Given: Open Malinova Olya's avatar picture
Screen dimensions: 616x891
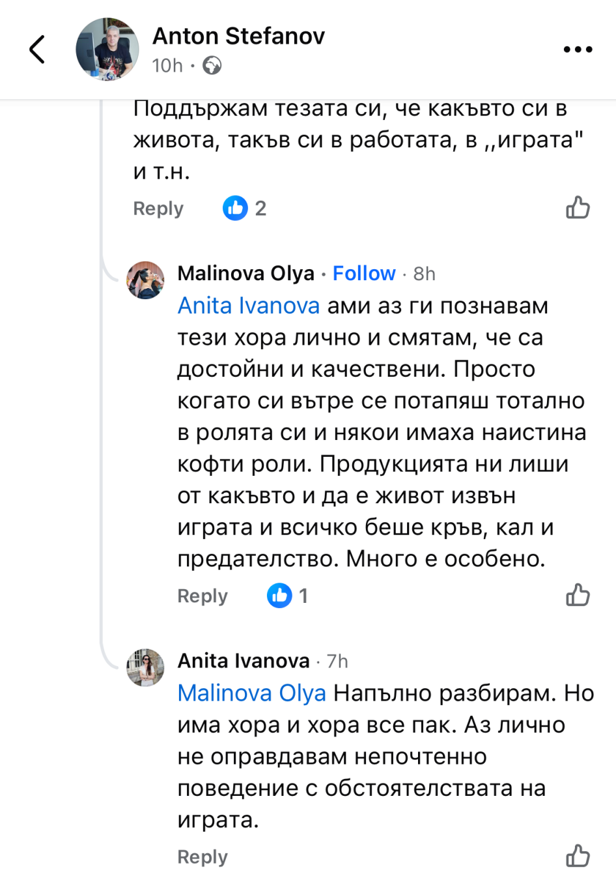Looking at the screenshot, I should pyautogui.click(x=145, y=280).
